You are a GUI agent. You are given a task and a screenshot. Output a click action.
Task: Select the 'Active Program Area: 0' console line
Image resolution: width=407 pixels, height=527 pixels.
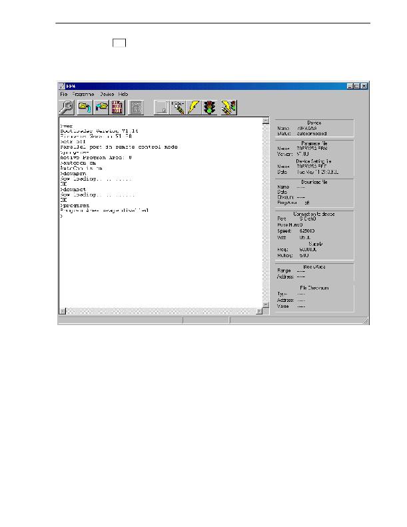(x=96, y=157)
